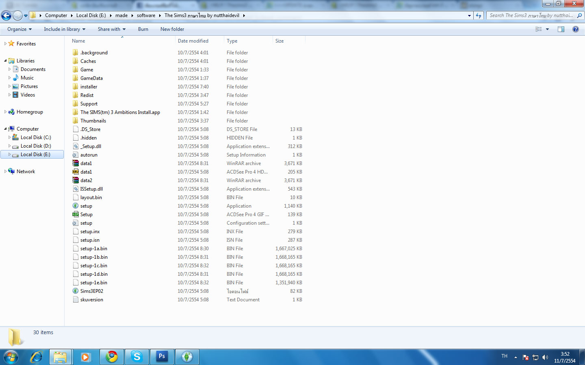
Task: Open the Include in library dropdown
Action: 65,29
